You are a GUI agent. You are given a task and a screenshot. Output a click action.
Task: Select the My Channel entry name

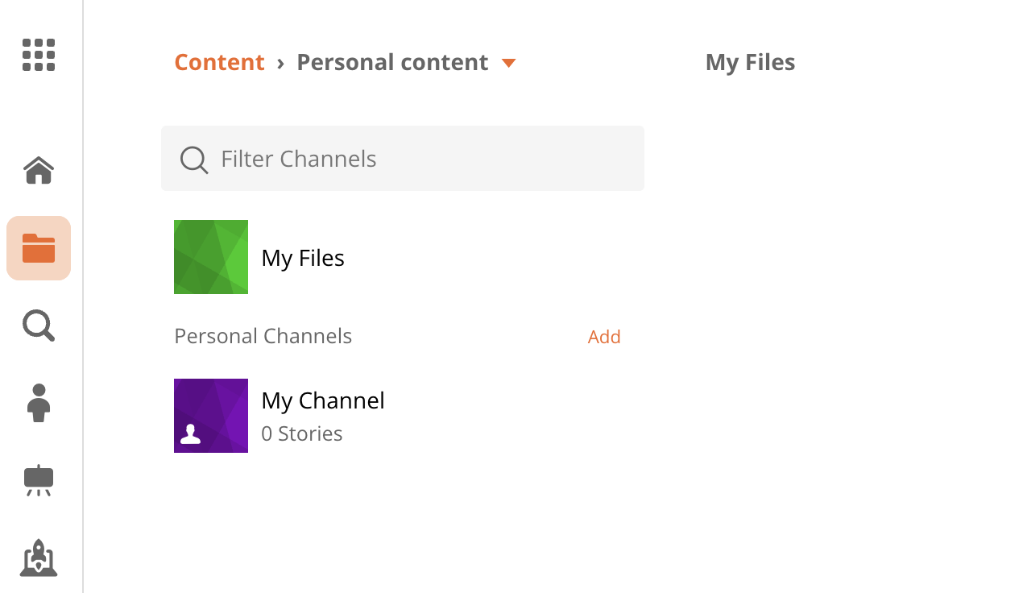323,400
